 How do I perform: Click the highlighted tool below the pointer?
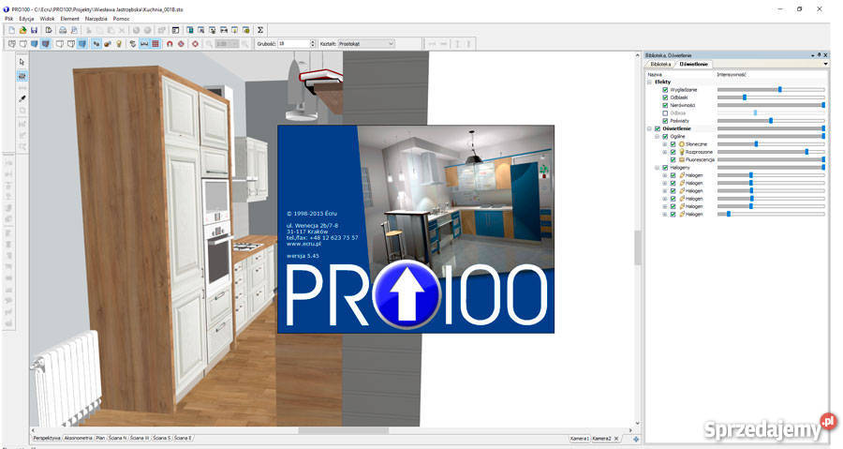[22, 76]
